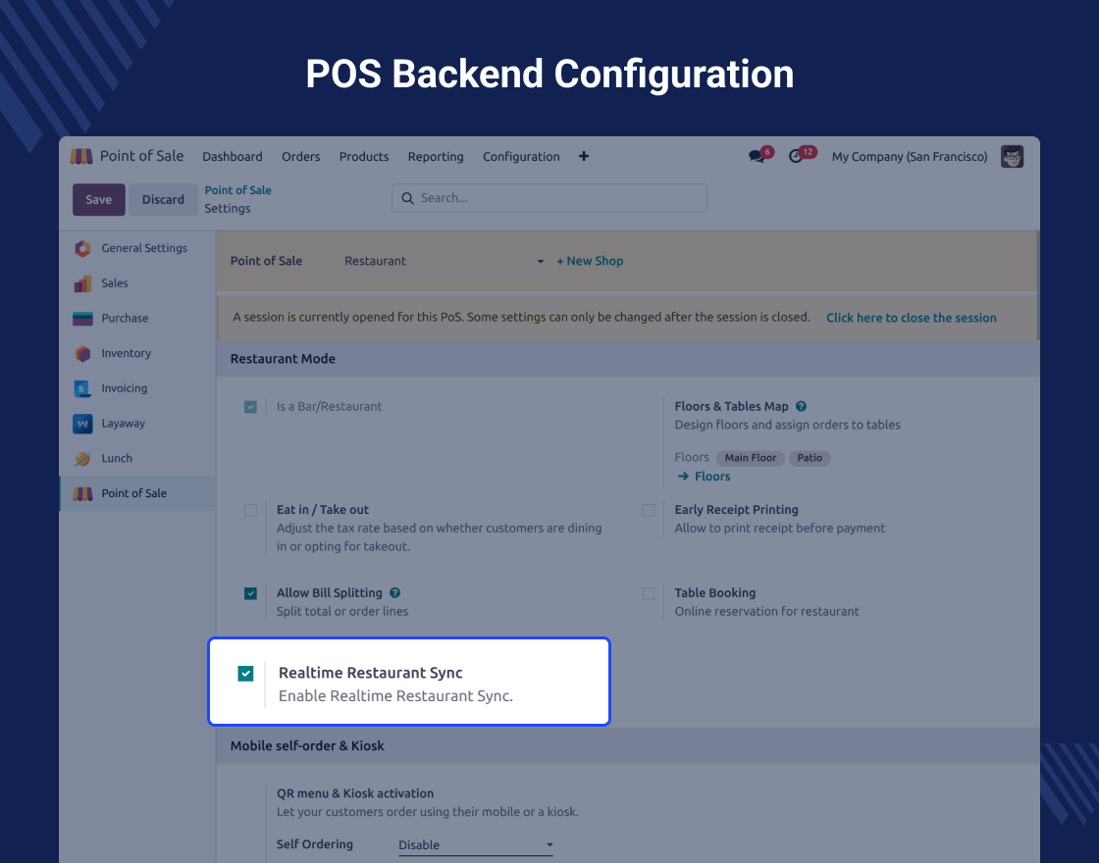The width and height of the screenshot is (1099, 863).
Task: Click the Save button
Action: (x=98, y=199)
